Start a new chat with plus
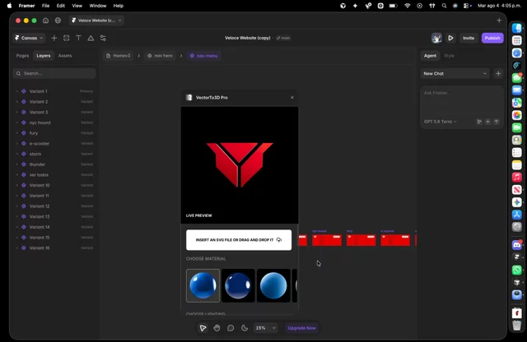This screenshot has height=342, width=527. (x=498, y=73)
